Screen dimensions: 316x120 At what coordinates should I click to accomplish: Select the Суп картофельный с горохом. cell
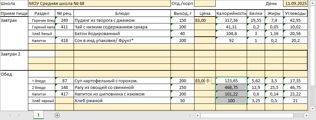[x=122, y=81]
